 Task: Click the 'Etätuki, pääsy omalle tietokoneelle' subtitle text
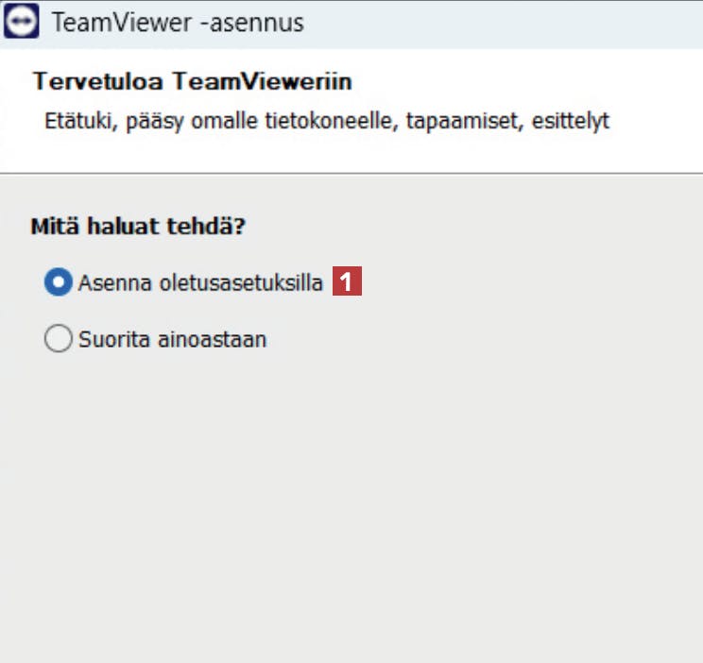pyautogui.click(x=221, y=121)
